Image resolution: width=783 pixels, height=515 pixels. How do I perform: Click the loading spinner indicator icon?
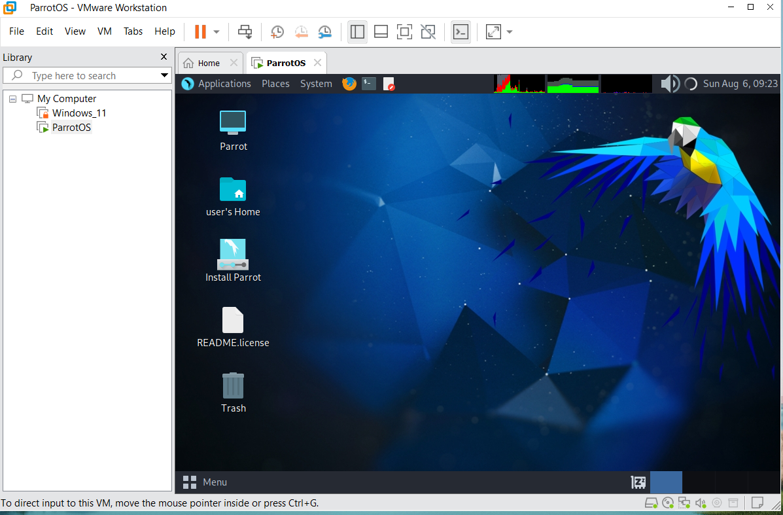tap(691, 83)
